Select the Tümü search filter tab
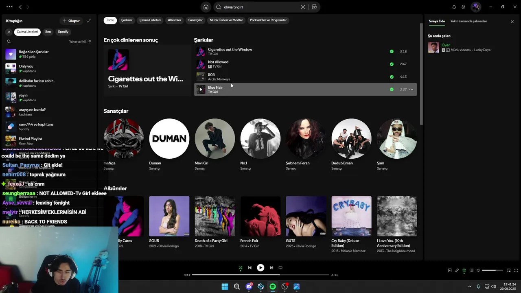This screenshot has height=293, width=521. click(110, 20)
